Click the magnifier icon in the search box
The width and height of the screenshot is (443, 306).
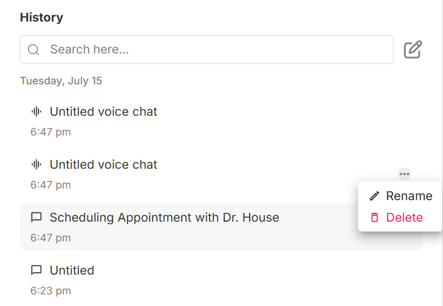tap(33, 50)
